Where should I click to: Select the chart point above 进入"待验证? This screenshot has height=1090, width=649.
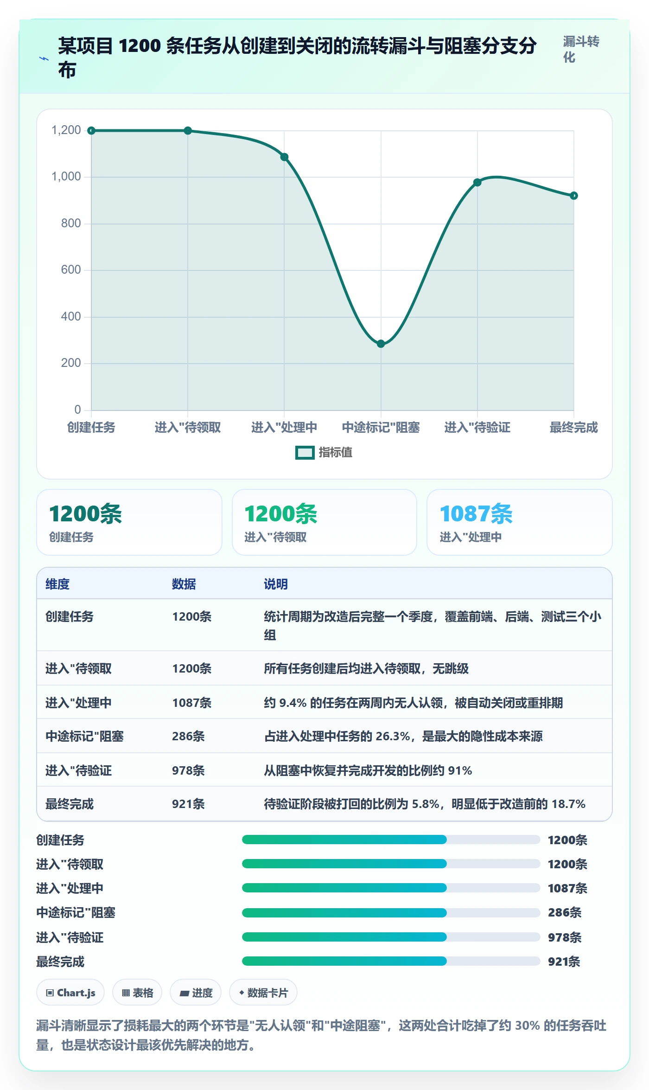(x=477, y=182)
